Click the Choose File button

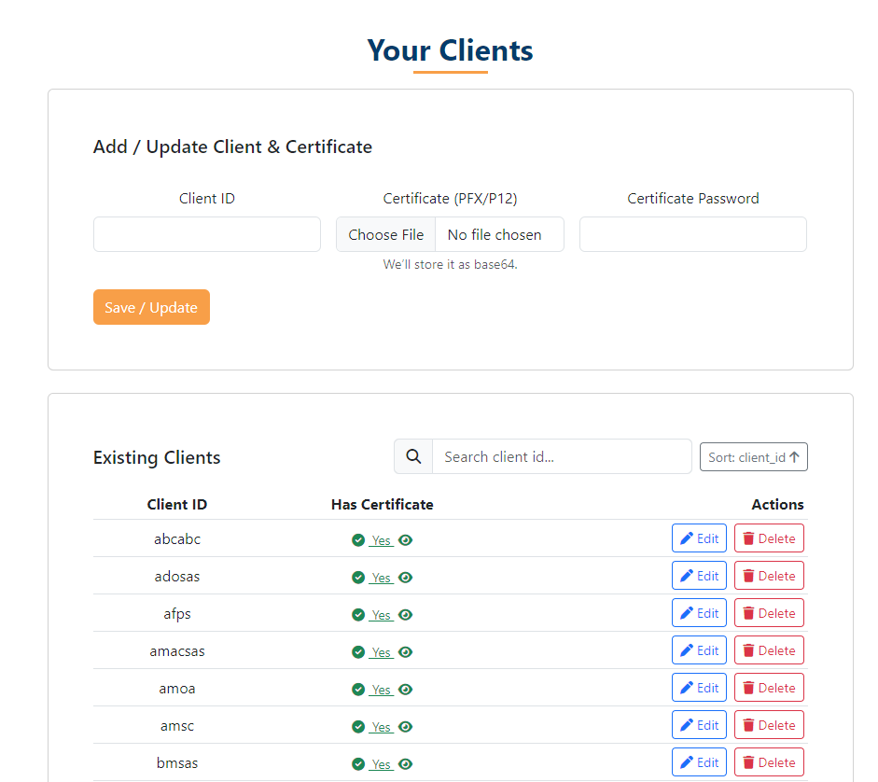pos(385,234)
